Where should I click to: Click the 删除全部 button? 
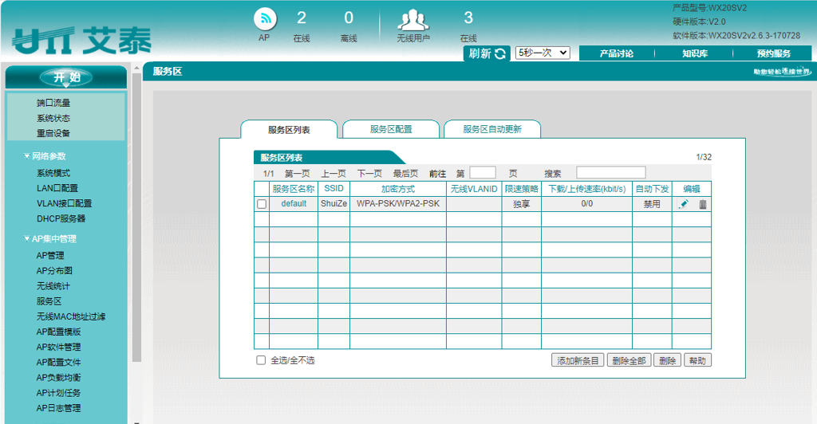click(x=628, y=360)
